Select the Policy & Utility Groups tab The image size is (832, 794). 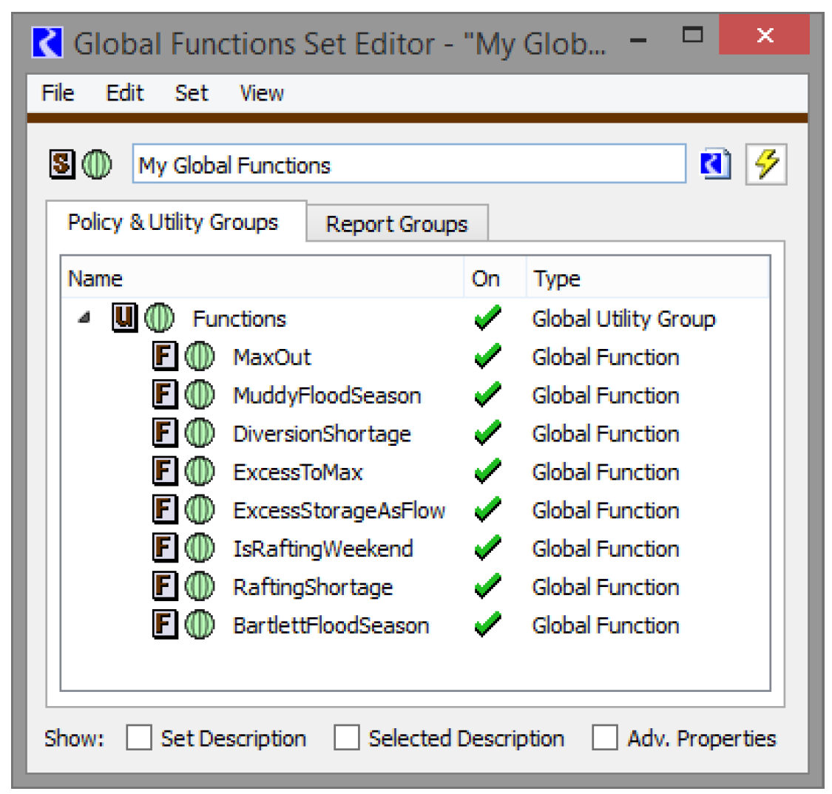pos(173,223)
